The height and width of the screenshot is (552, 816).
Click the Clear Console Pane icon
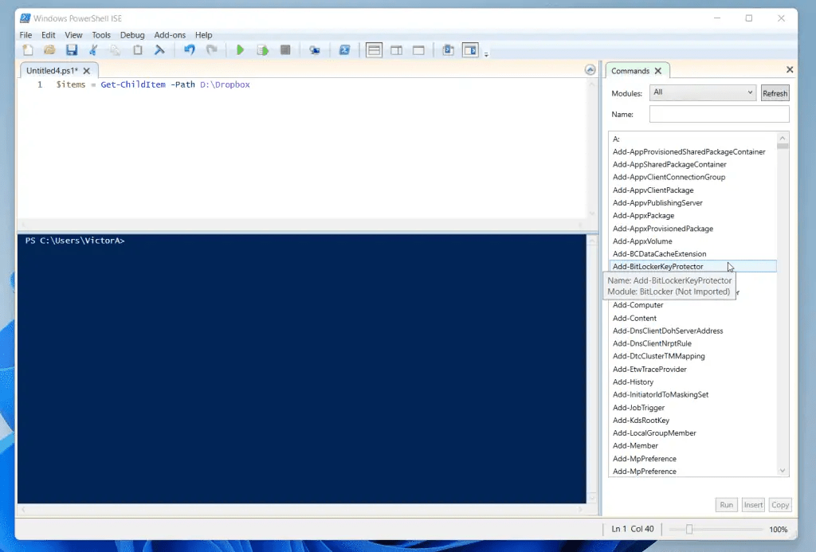[x=159, y=49]
